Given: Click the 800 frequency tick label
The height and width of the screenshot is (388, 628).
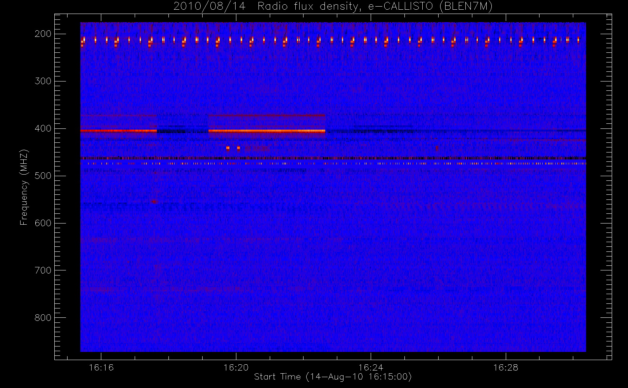Looking at the screenshot, I should [43, 318].
